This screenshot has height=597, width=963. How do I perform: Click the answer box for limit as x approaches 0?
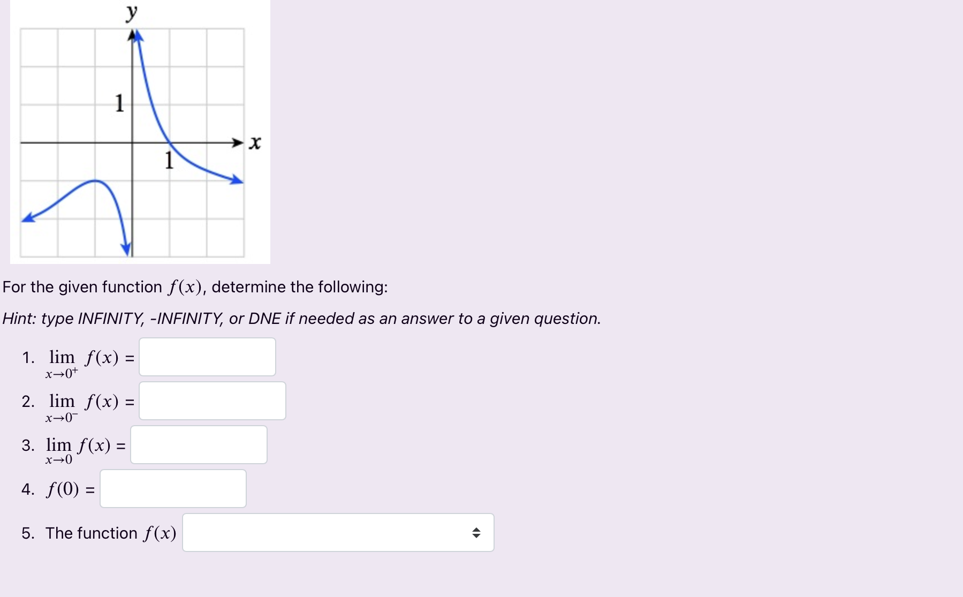[198, 444]
